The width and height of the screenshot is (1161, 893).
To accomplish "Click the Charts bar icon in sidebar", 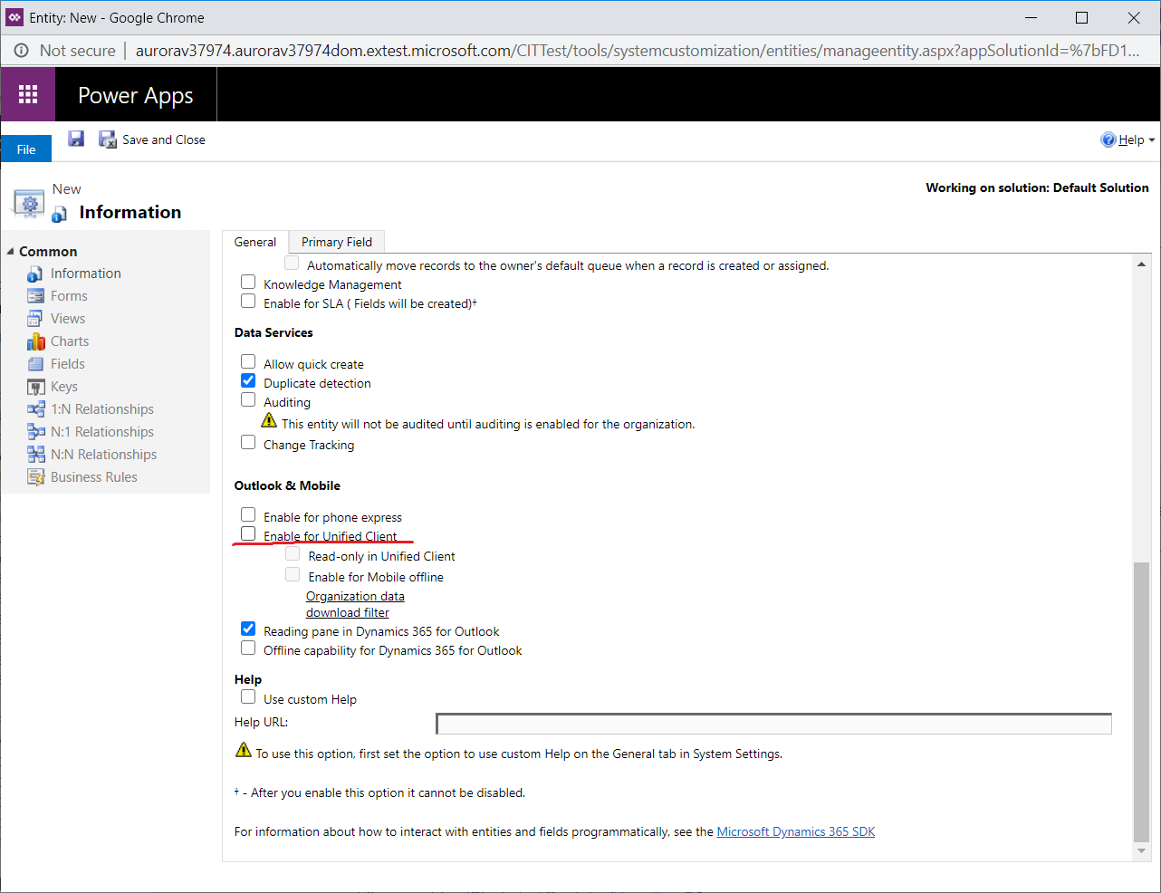I will click(35, 341).
